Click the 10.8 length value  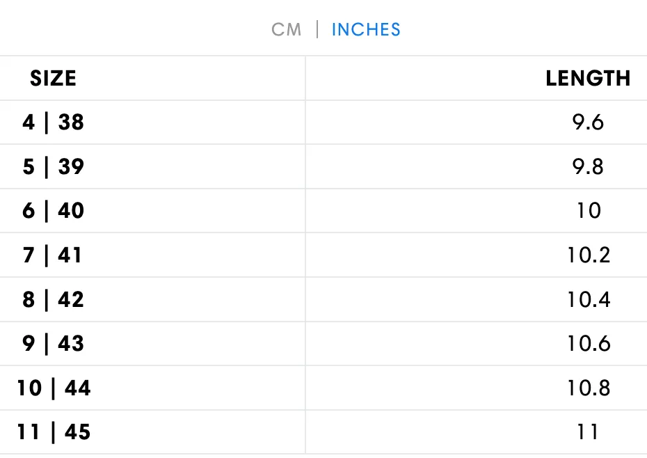(x=589, y=388)
